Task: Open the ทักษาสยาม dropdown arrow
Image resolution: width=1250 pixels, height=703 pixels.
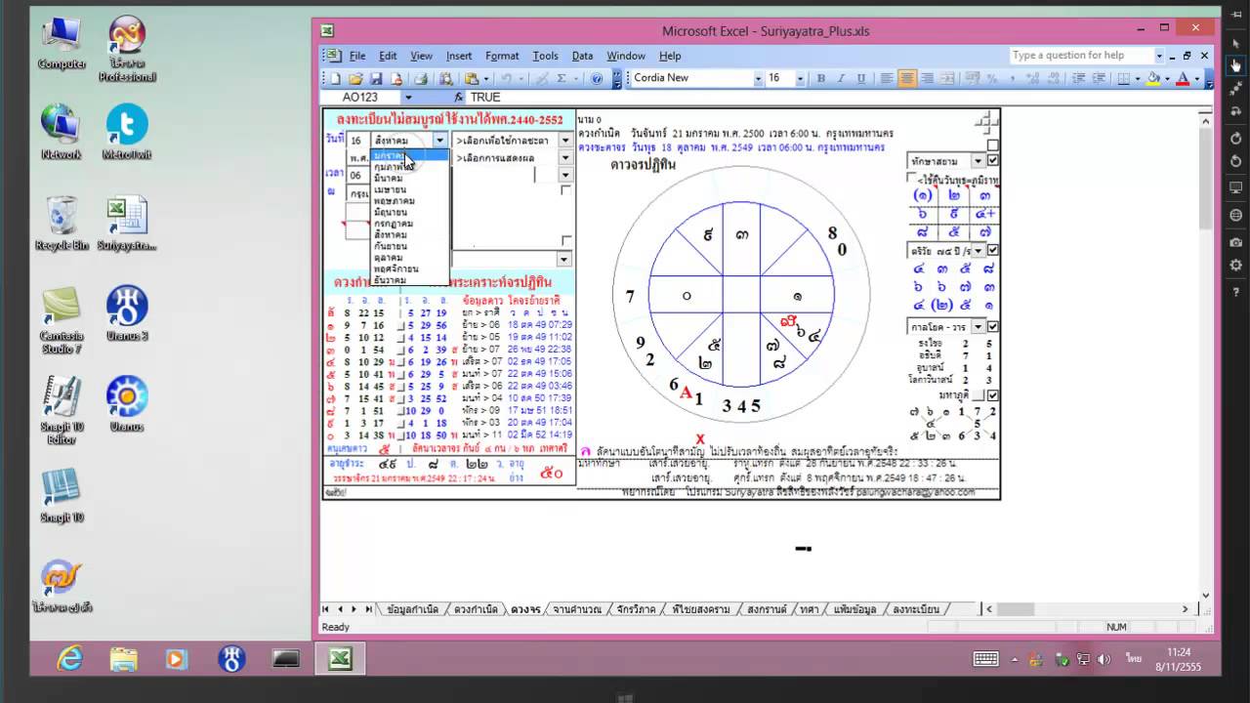Action: [979, 161]
